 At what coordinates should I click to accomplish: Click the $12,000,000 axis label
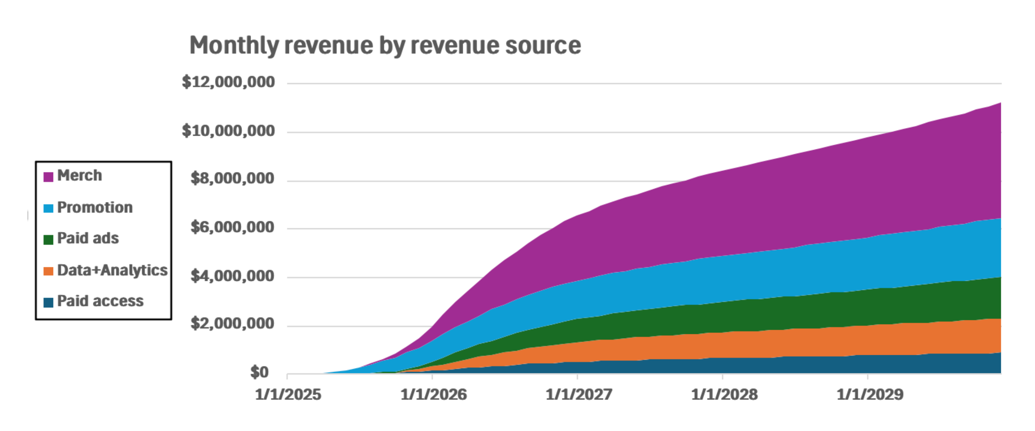click(x=228, y=82)
